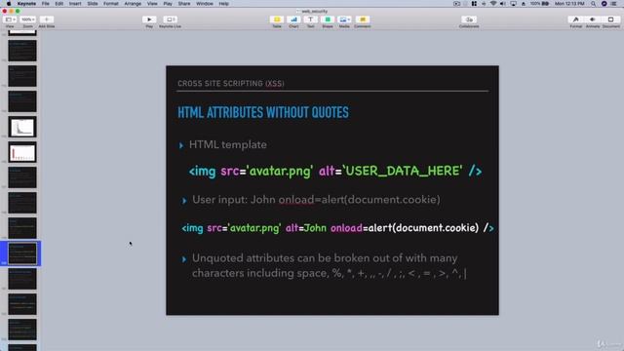Open the Share menu
The height and width of the screenshot is (351, 624).
coord(184,4)
